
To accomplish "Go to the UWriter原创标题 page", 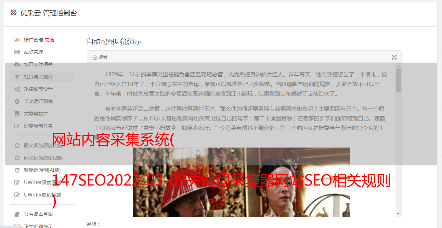I will click(x=42, y=195).
